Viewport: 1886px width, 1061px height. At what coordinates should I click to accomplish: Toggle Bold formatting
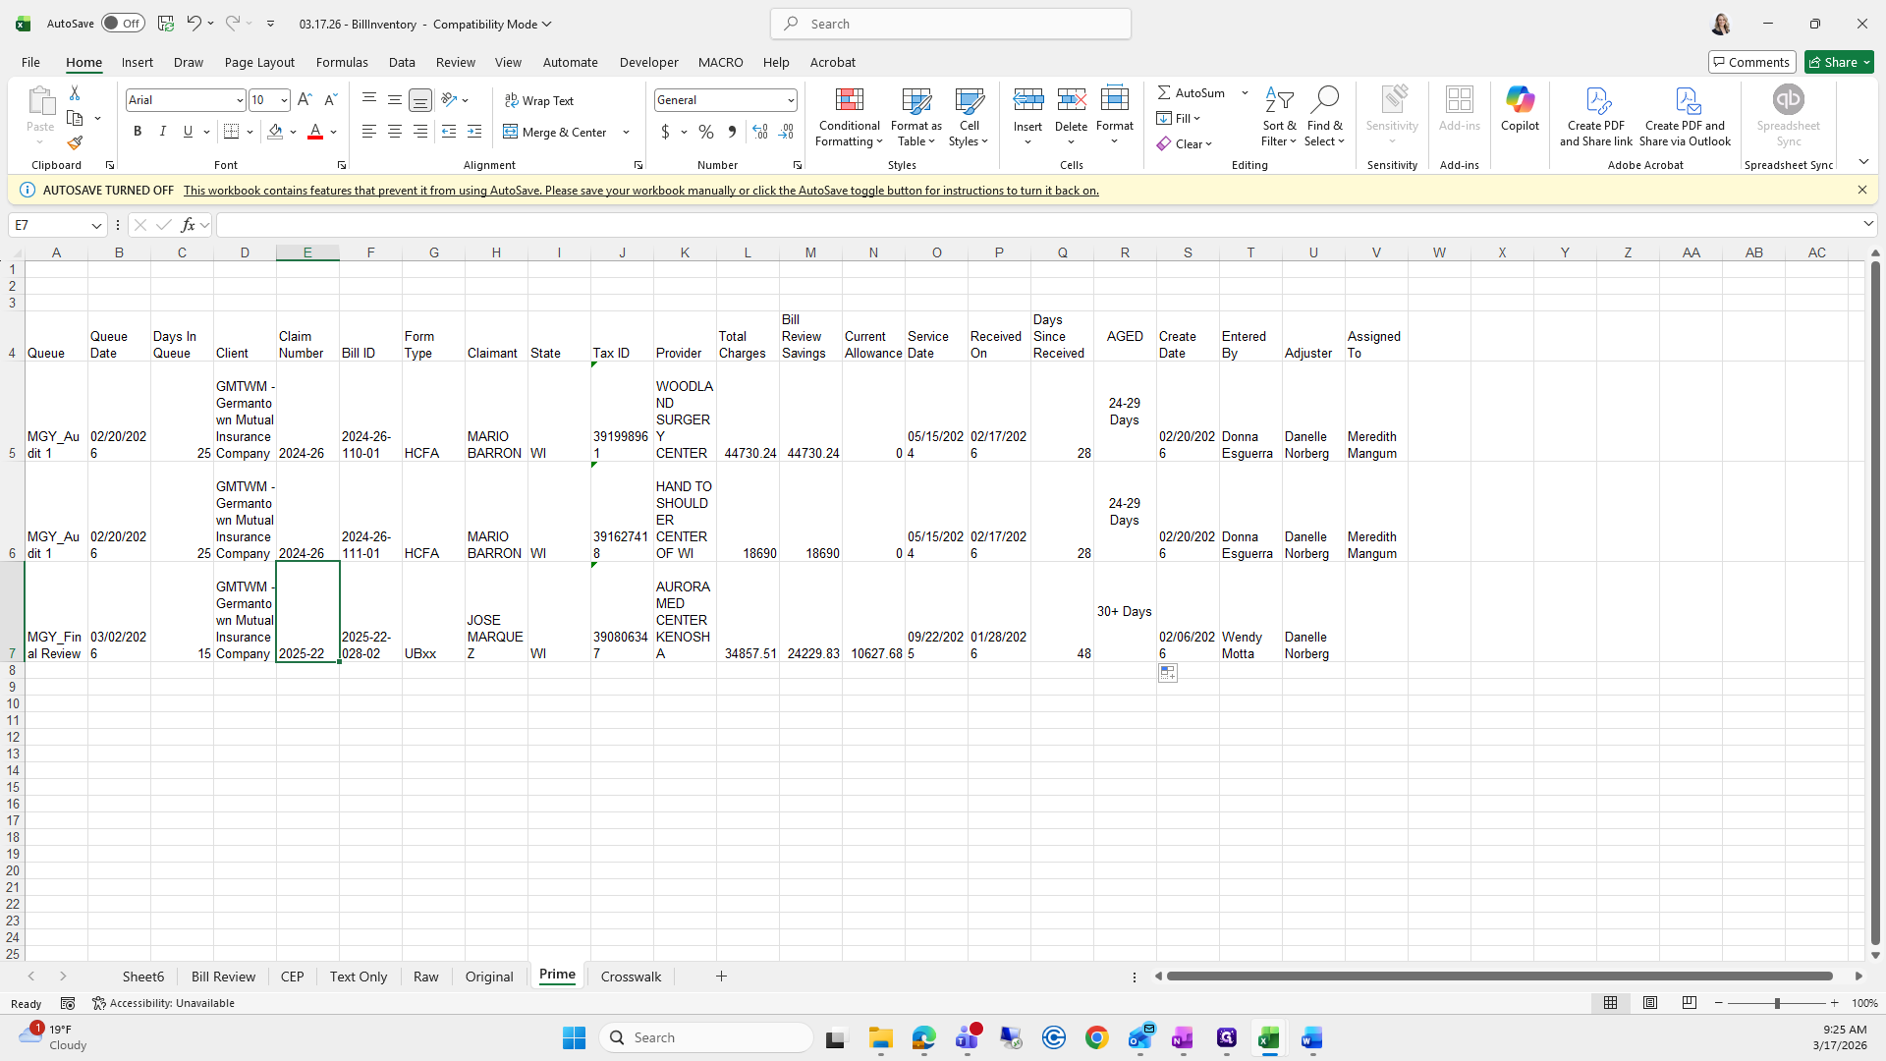tap(138, 132)
